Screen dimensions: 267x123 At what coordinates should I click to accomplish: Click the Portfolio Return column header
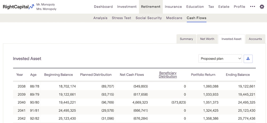pyautogui.click(x=203, y=75)
